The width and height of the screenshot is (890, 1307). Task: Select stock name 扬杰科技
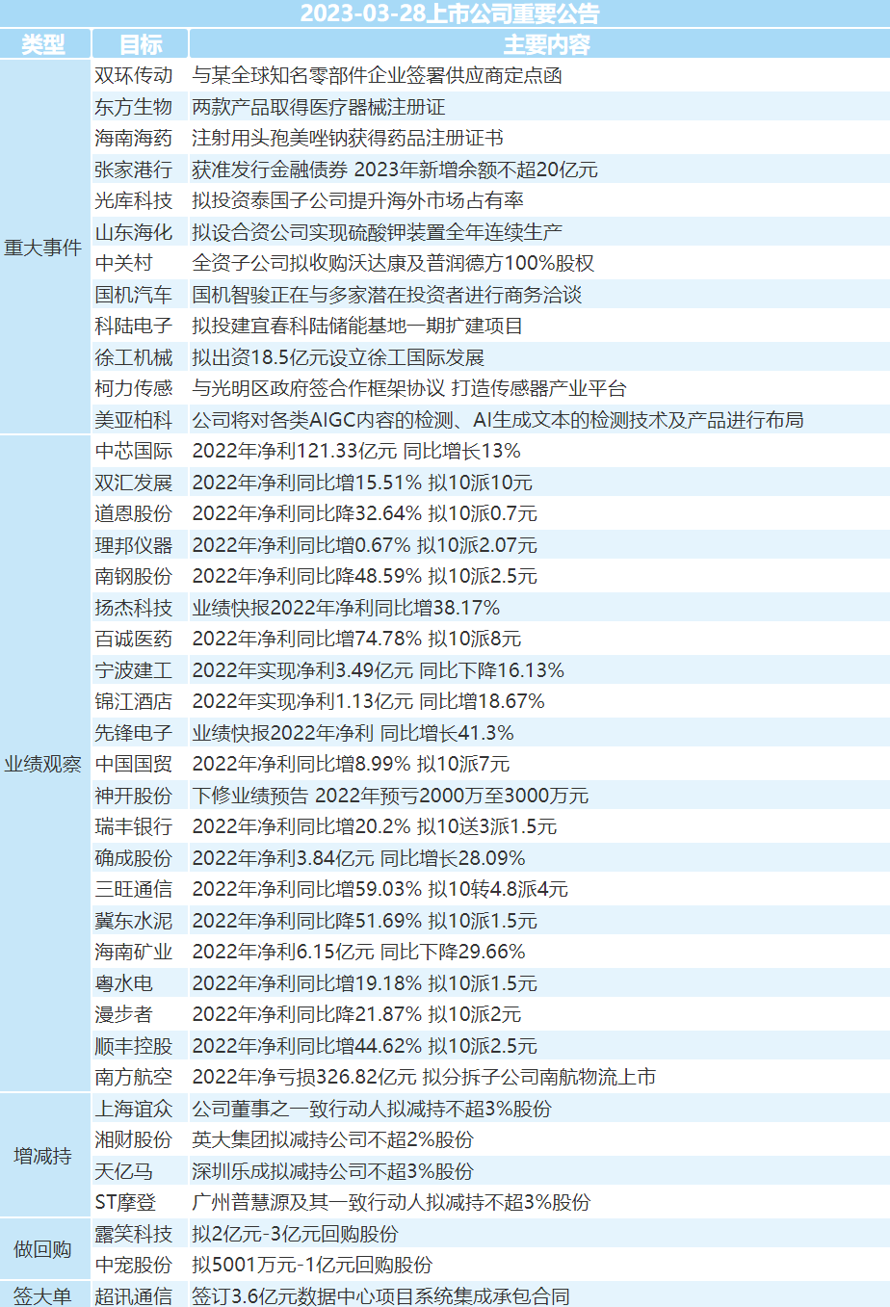click(134, 608)
